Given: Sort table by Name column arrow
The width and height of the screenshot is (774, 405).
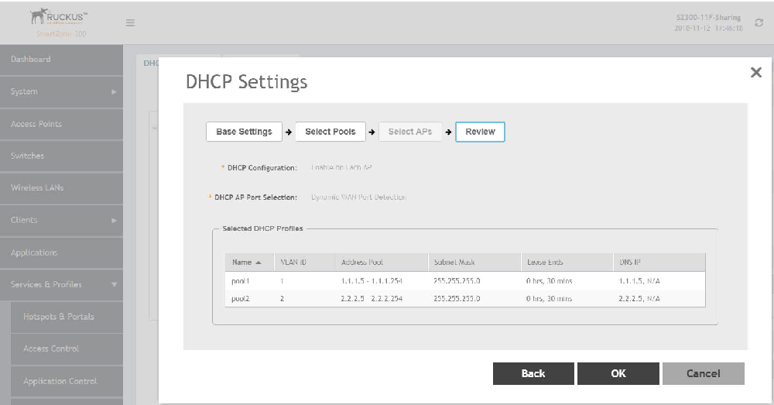Looking at the screenshot, I should tap(258, 263).
